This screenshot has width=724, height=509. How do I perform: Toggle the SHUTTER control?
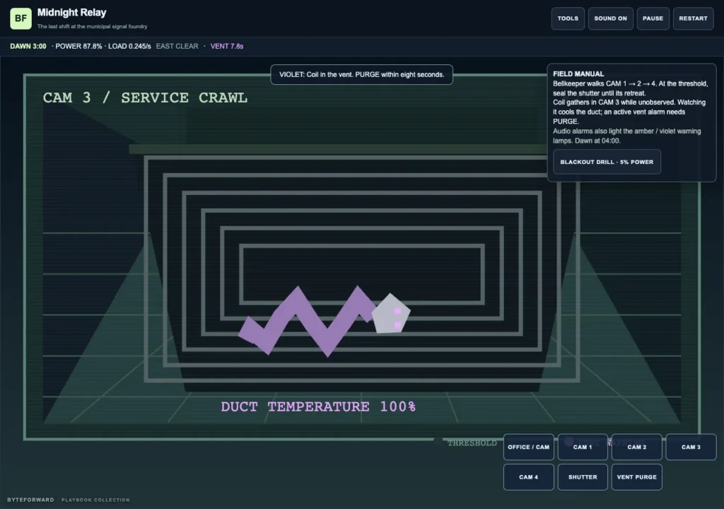pyautogui.click(x=583, y=477)
